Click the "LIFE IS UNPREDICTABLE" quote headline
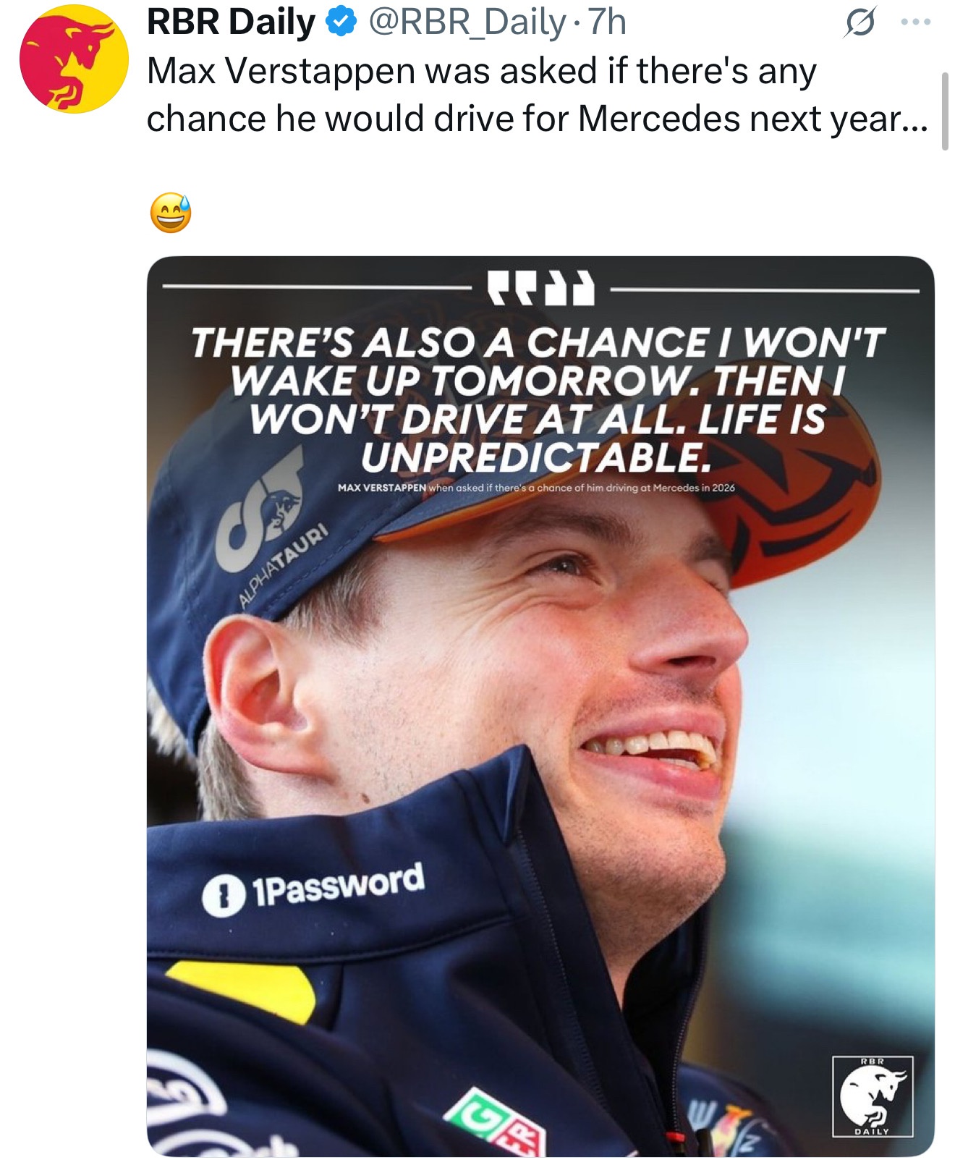 click(x=537, y=399)
